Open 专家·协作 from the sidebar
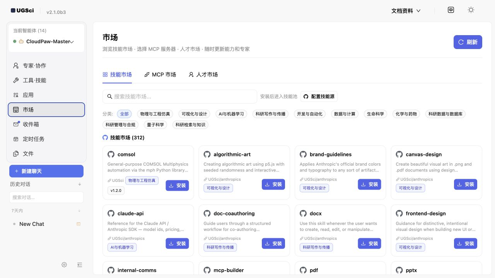The image size is (495, 278). tap(46, 66)
